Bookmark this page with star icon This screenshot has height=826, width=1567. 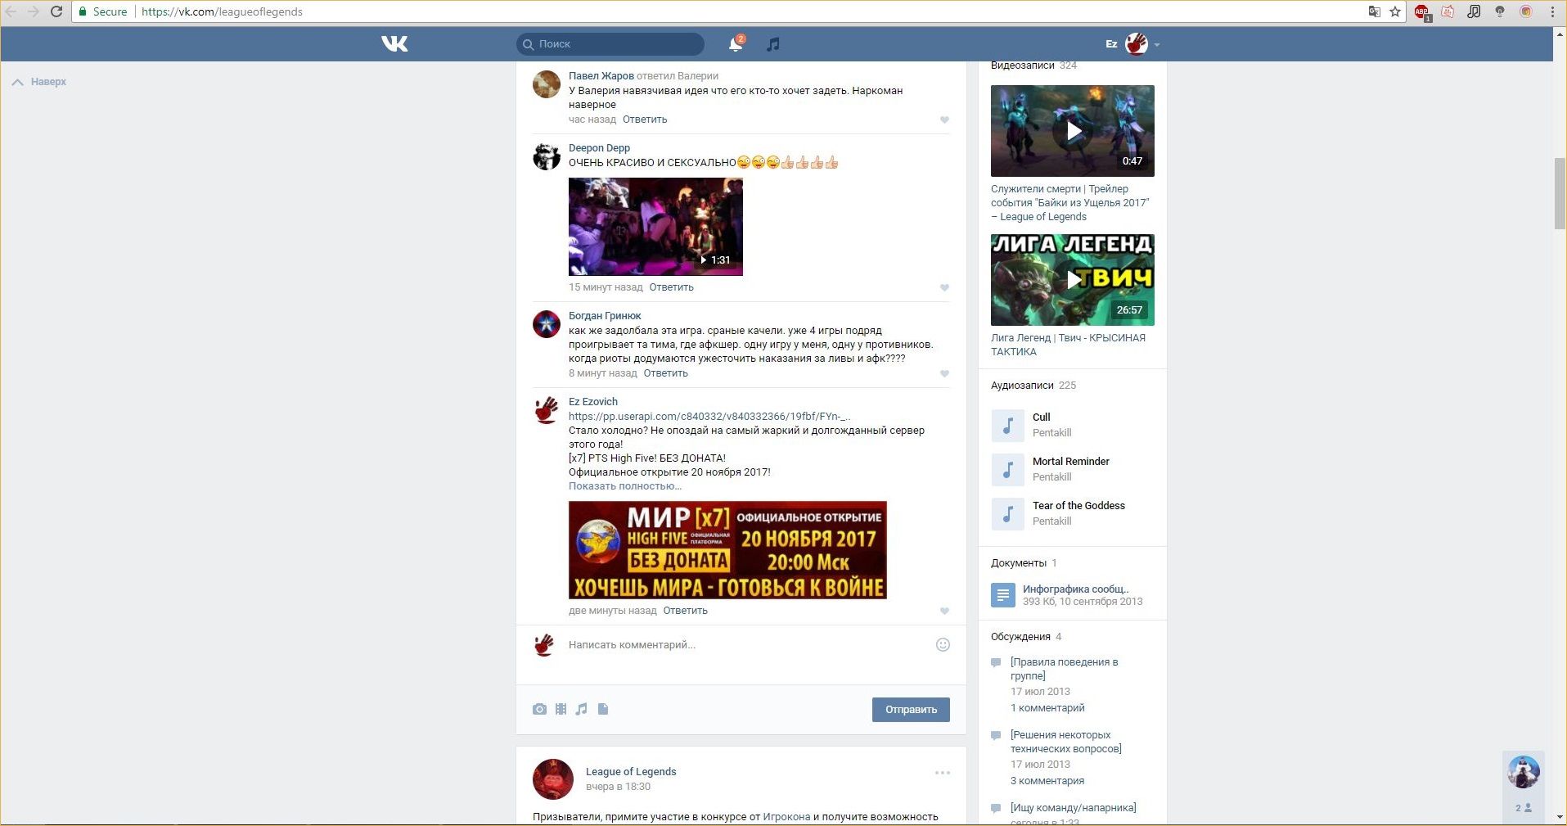1395,11
